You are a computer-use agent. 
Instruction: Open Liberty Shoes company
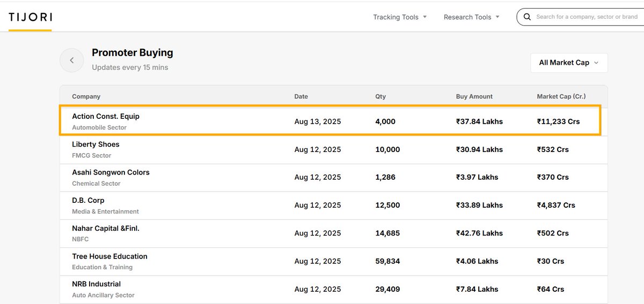pos(96,145)
